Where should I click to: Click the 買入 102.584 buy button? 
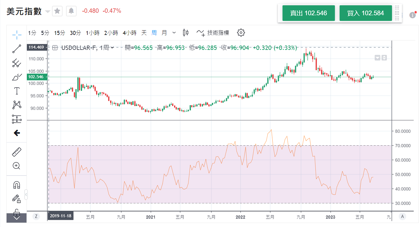tap(365, 13)
